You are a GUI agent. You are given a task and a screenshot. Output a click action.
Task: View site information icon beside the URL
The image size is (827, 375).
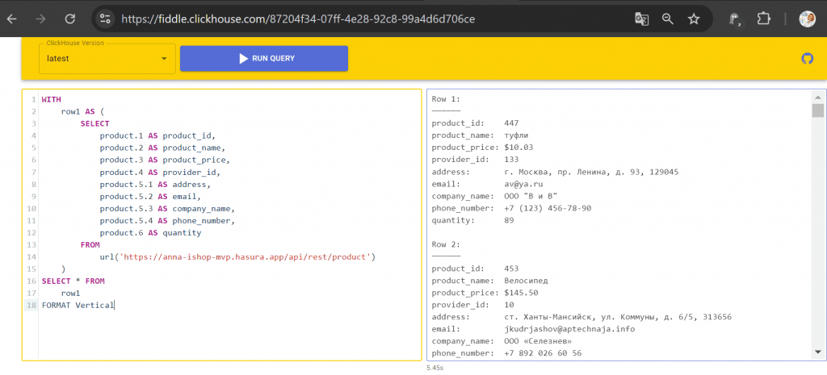pyautogui.click(x=106, y=19)
